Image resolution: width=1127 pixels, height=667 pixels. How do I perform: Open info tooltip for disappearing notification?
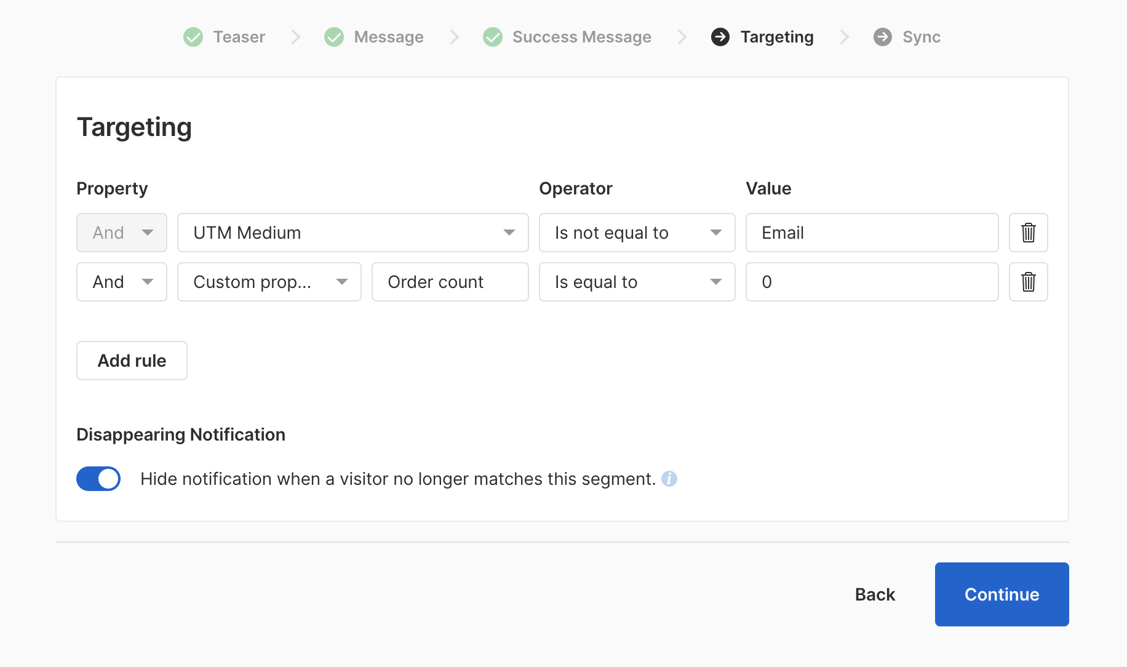pos(669,479)
